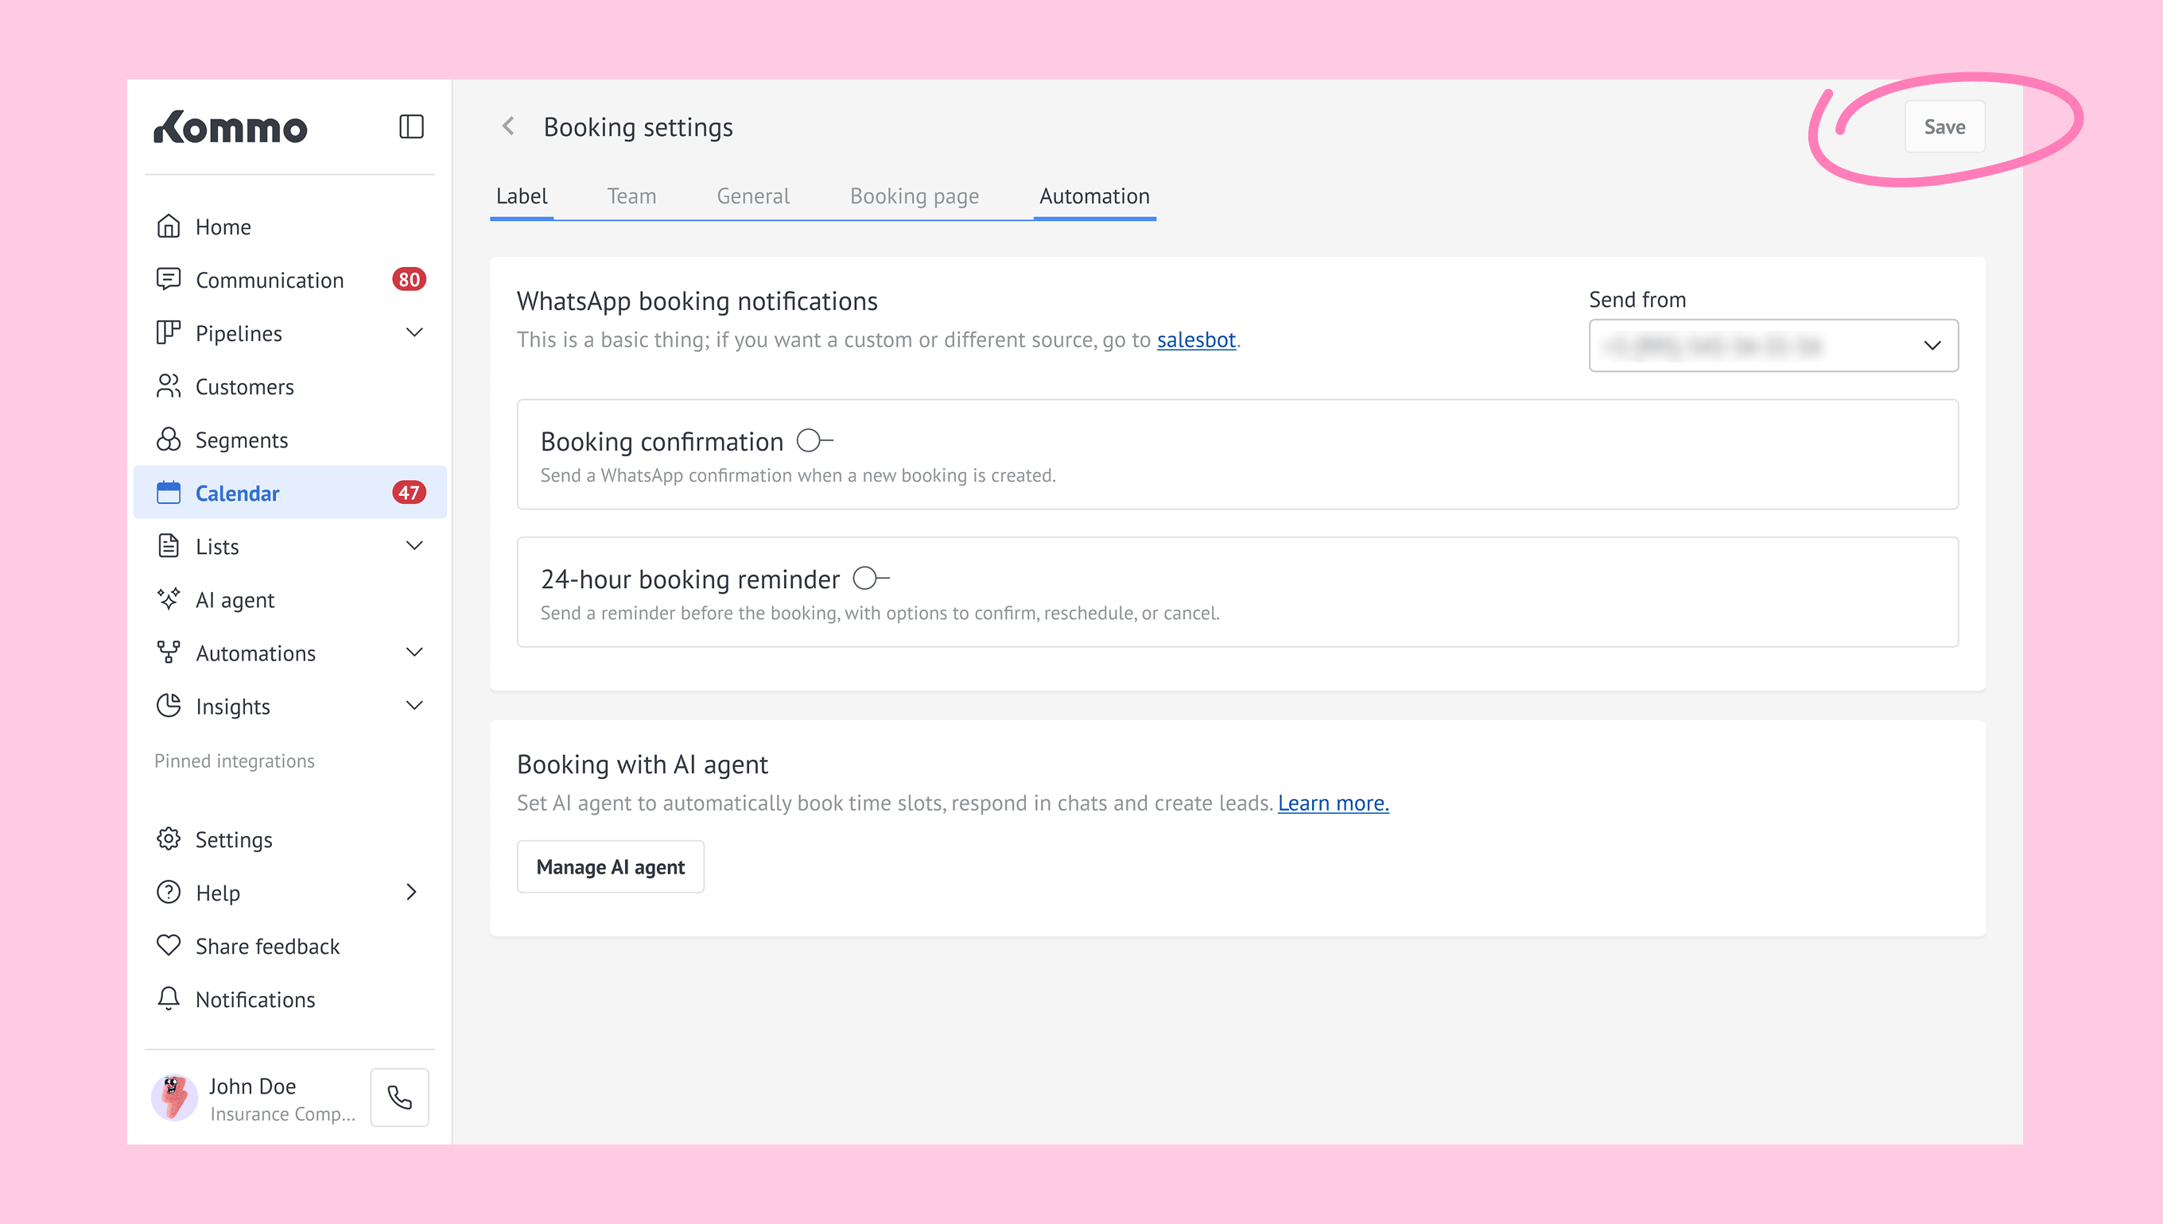This screenshot has height=1224, width=2163.
Task: Click the Share feedback heart icon
Action: [169, 946]
